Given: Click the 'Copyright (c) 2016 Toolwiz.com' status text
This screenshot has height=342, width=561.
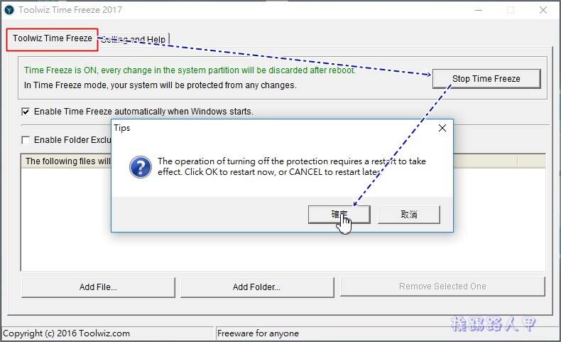Looking at the screenshot, I should 66,333.
